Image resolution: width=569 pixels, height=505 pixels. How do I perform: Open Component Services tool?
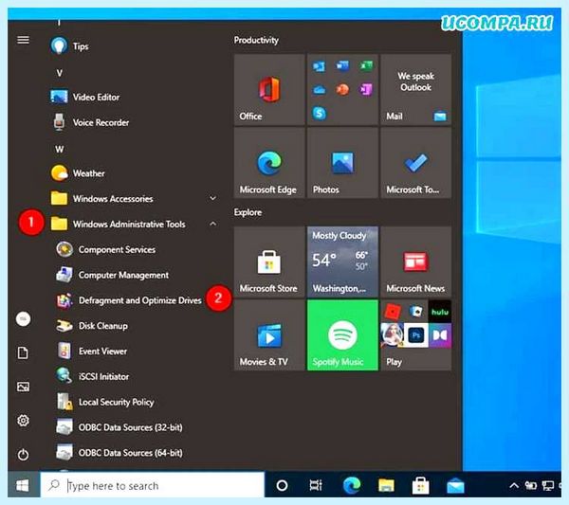click(x=105, y=249)
